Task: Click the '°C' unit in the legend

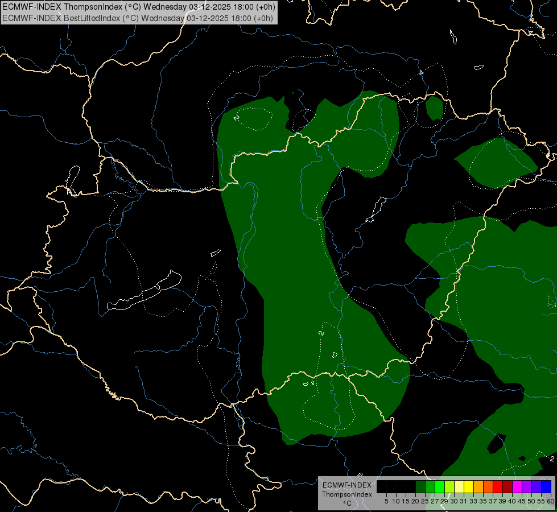Action: click(347, 503)
